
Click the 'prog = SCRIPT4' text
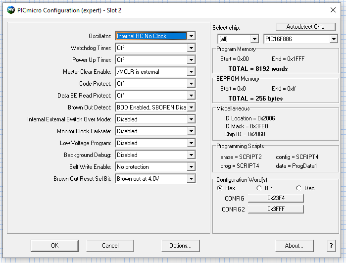[x=240, y=166]
